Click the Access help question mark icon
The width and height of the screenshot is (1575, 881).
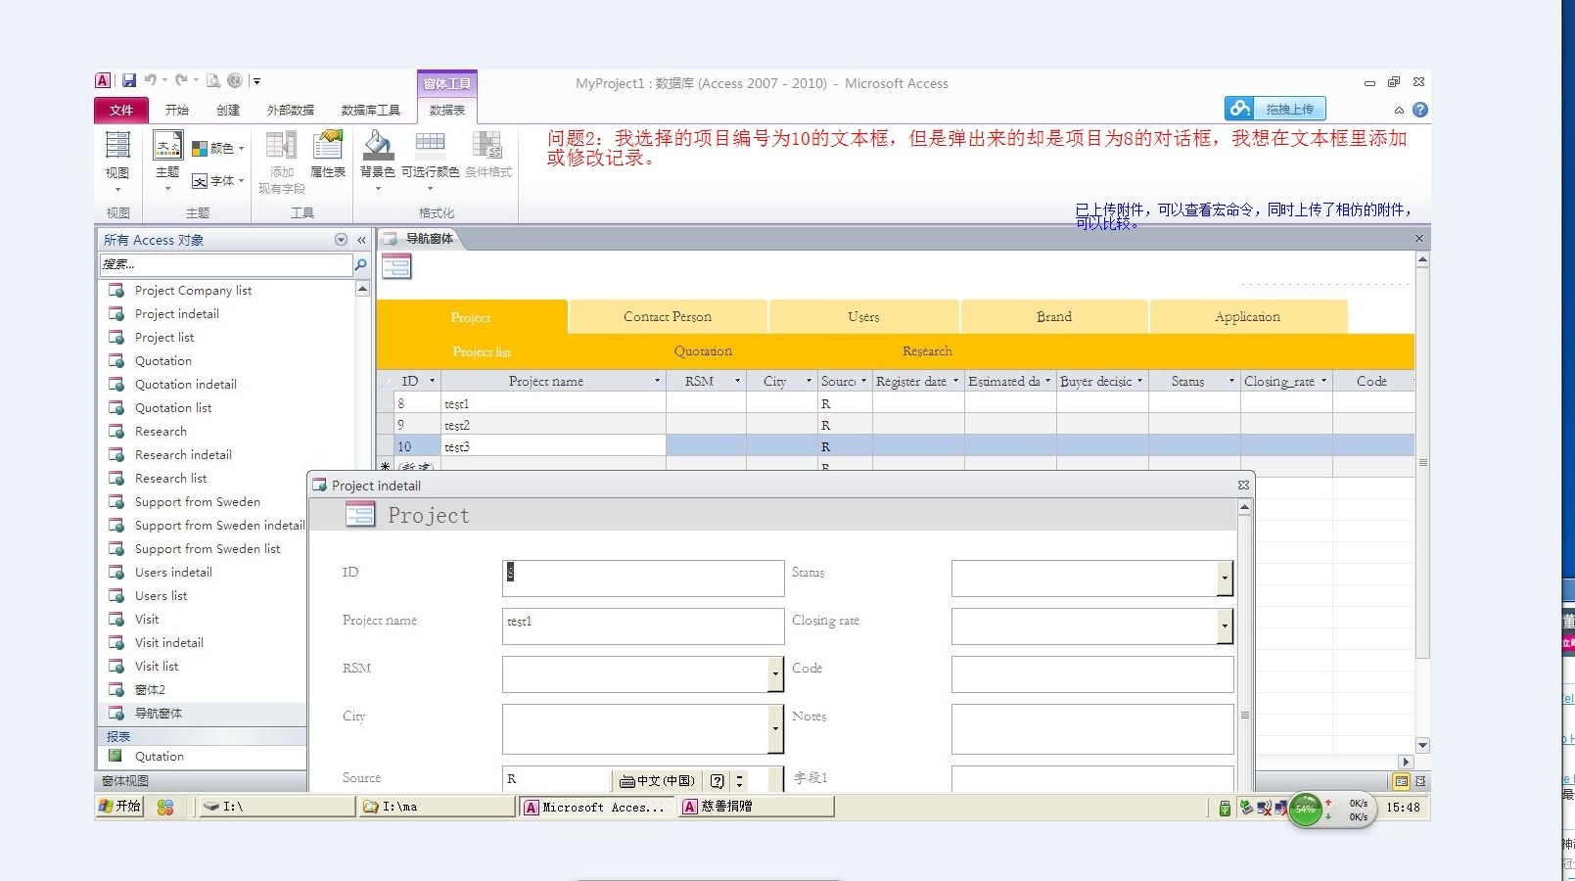tap(1420, 110)
